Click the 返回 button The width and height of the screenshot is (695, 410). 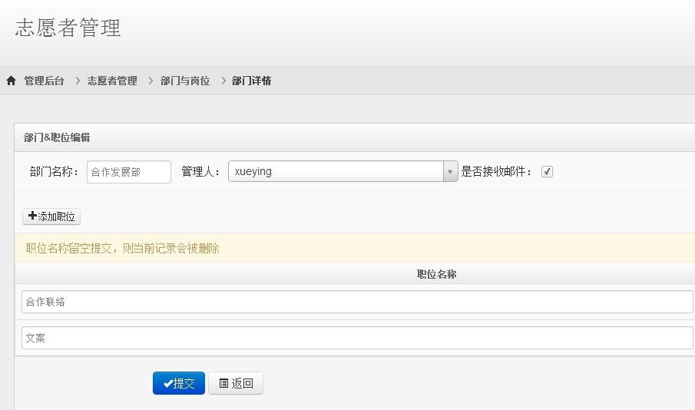coord(236,383)
